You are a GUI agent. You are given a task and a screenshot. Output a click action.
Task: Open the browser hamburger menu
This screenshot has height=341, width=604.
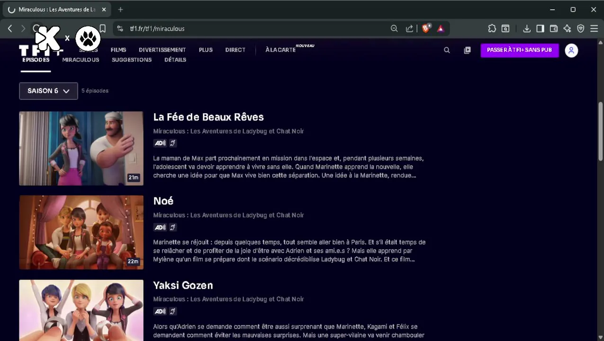click(x=594, y=28)
